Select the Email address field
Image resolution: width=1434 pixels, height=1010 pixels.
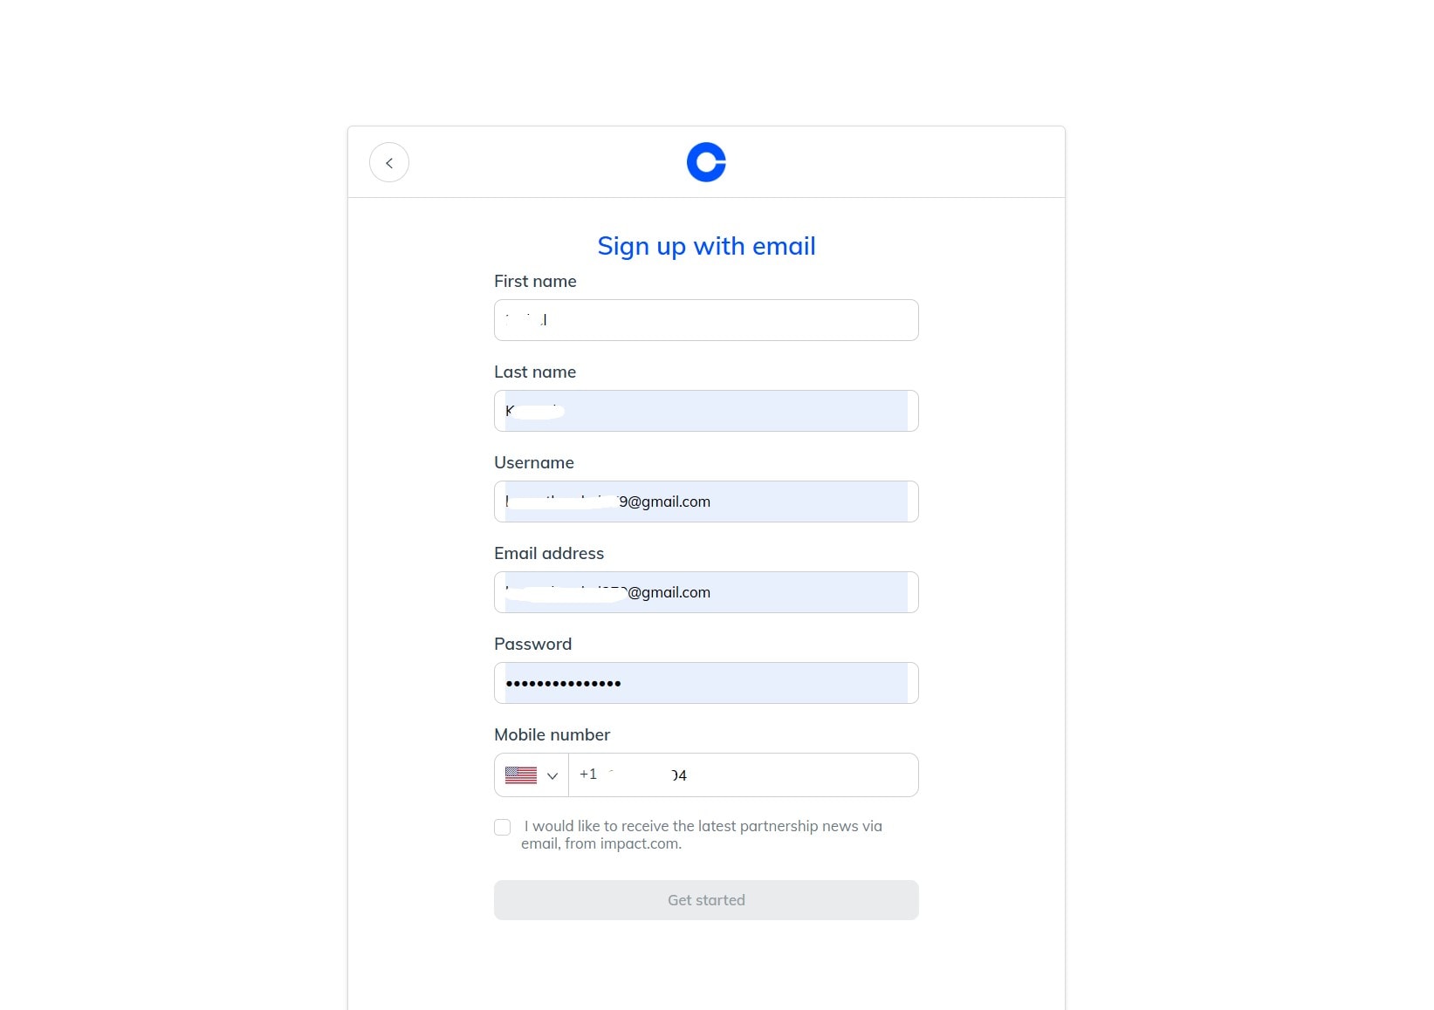click(706, 592)
